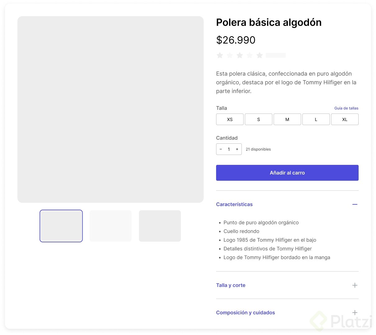
Task: Click the main product image
Action: [111, 109]
